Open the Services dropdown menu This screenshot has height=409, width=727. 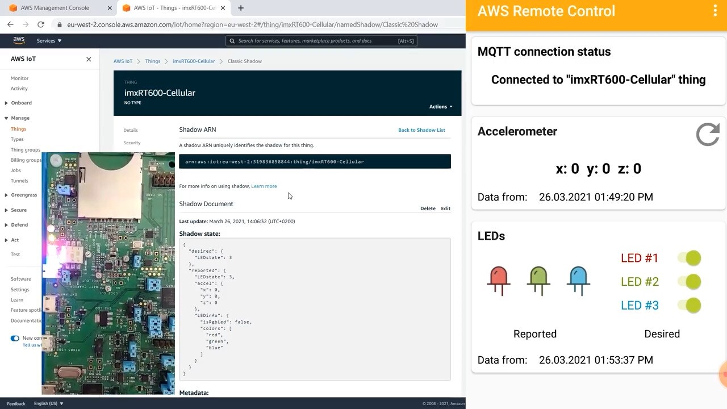(x=49, y=41)
